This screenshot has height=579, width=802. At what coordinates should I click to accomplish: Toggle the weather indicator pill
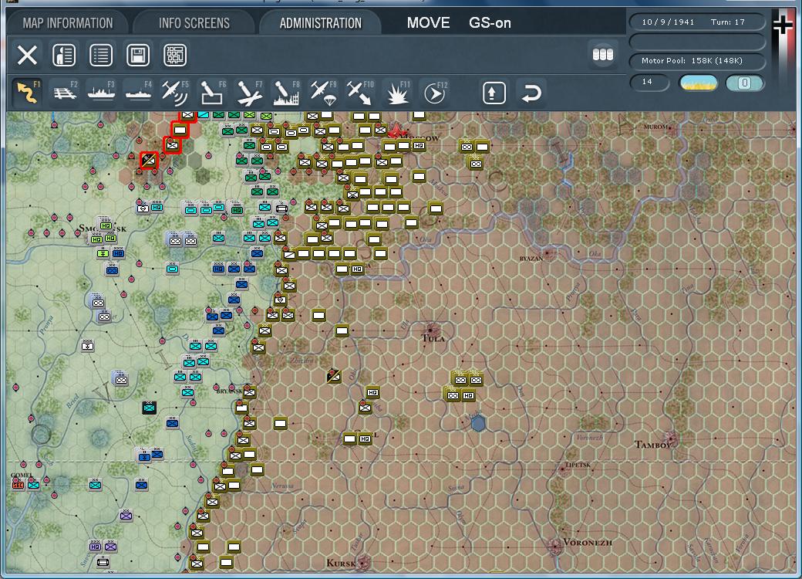click(x=698, y=83)
